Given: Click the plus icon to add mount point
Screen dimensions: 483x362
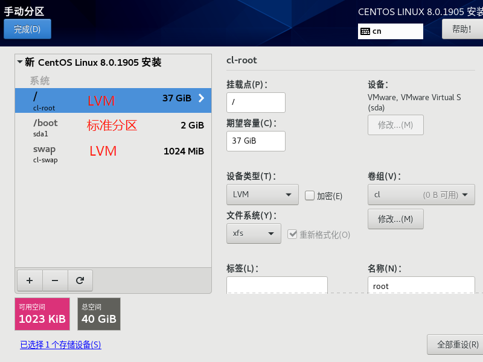Looking at the screenshot, I should pyautogui.click(x=30, y=281).
